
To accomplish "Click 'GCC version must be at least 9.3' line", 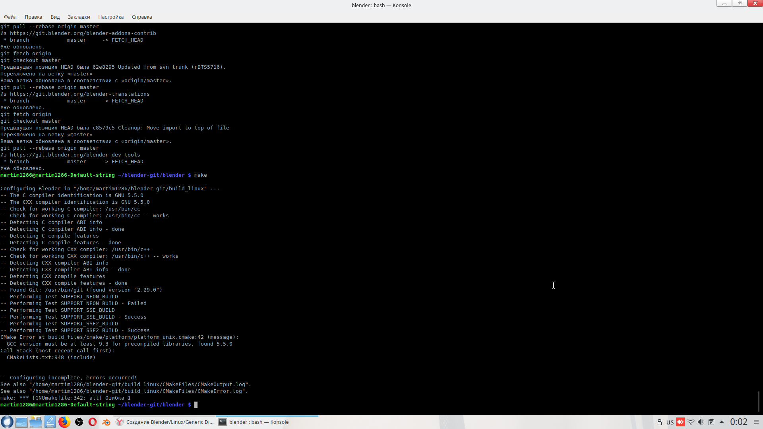I will pyautogui.click(x=120, y=344).
